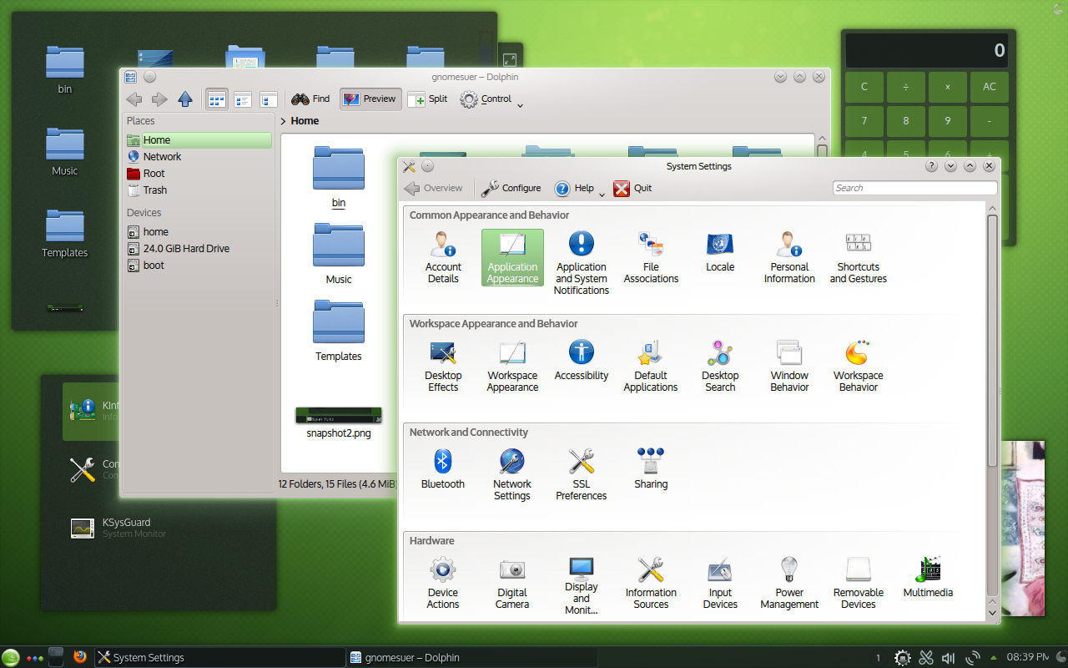Show hidden system tray icons arrow
The width and height of the screenshot is (1068, 668).
tap(993, 657)
